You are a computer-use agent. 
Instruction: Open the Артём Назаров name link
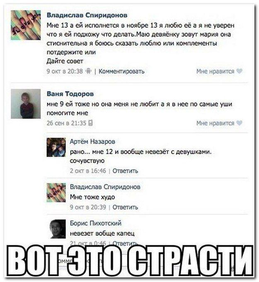pyautogui.click(x=92, y=142)
